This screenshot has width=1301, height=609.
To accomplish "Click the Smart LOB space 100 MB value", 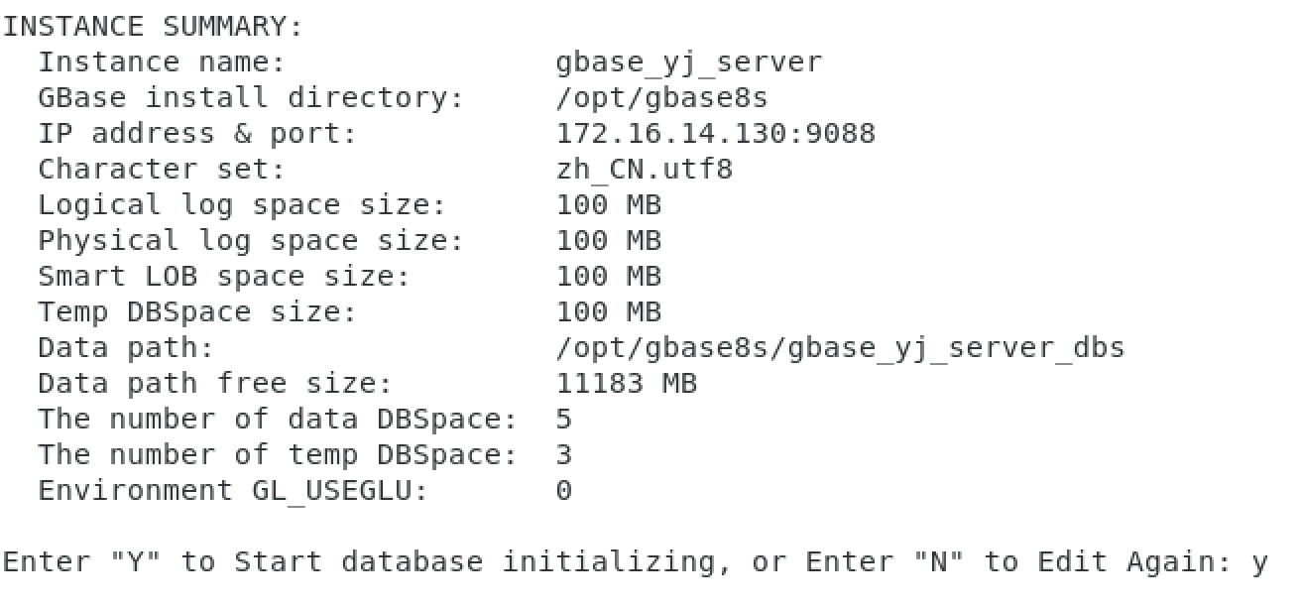I will 609,277.
